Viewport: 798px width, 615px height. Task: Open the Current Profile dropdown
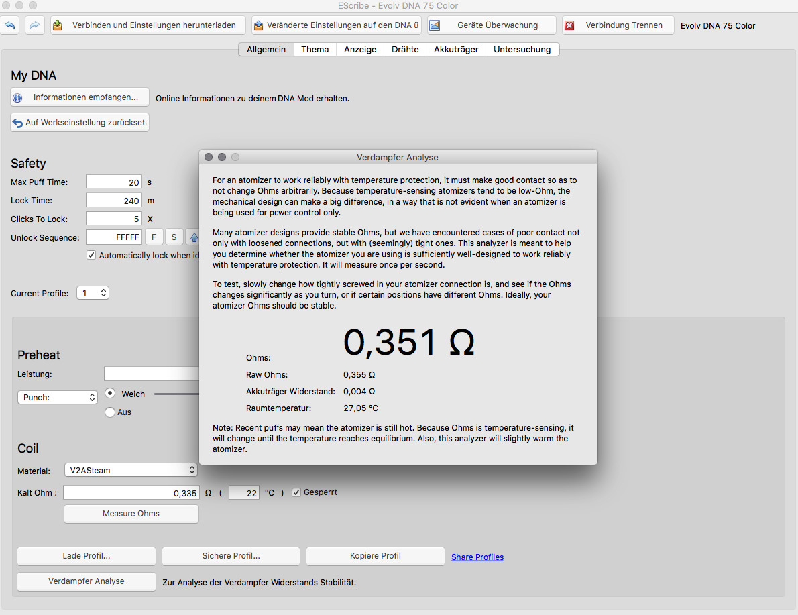(93, 293)
